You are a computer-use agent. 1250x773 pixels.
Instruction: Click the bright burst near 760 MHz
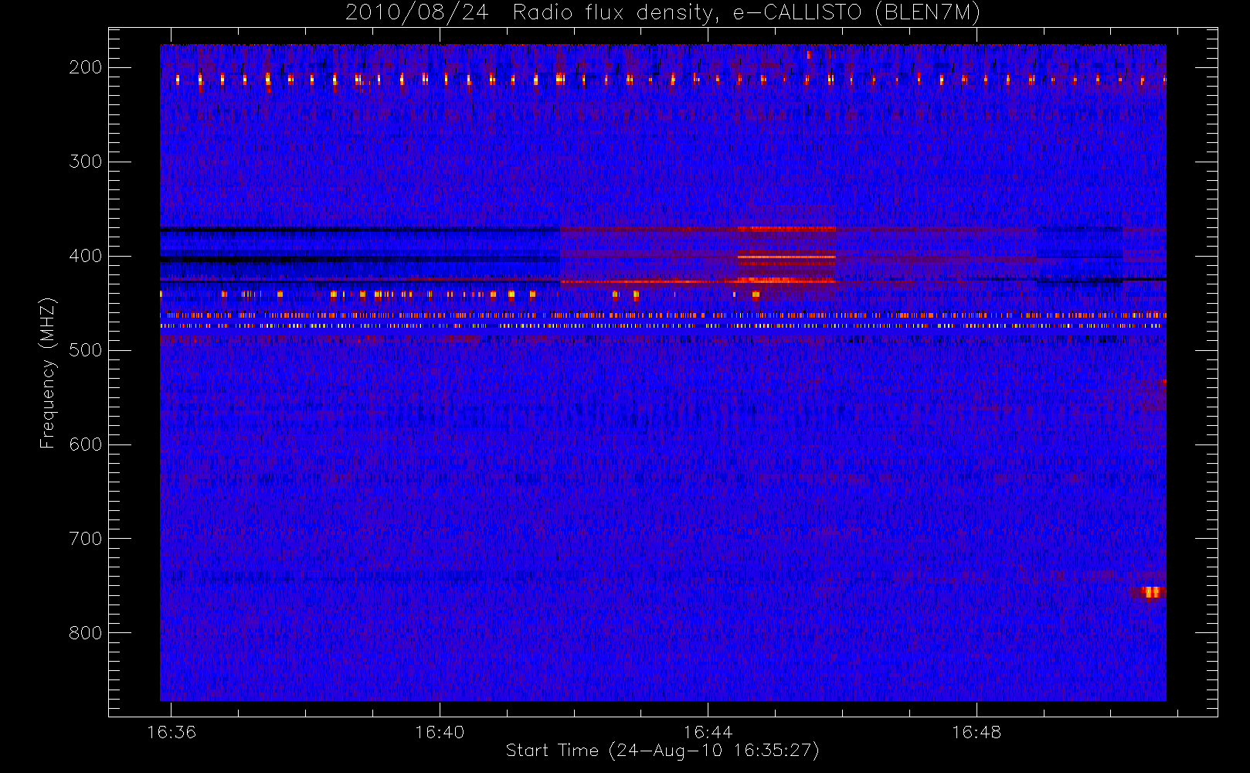click(1152, 593)
